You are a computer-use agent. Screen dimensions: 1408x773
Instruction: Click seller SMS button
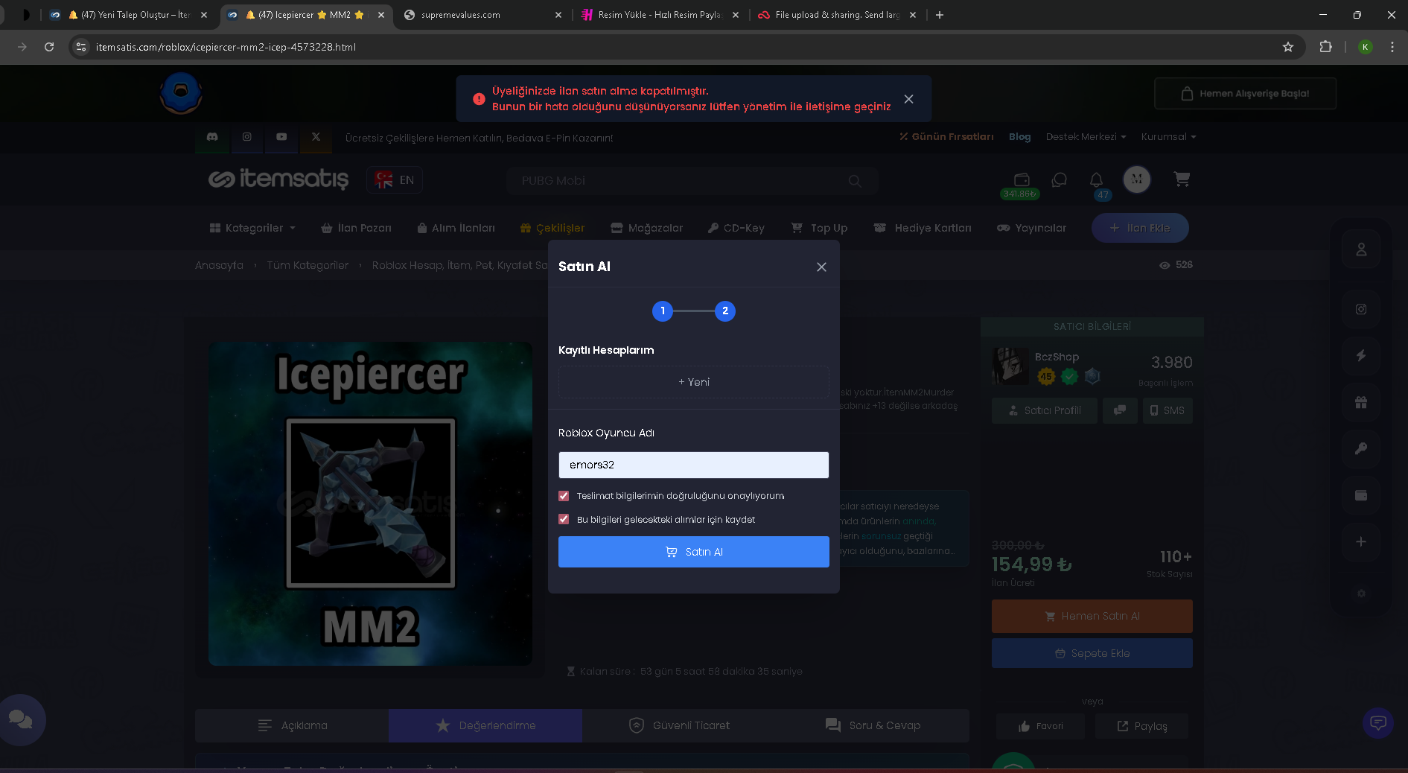point(1168,410)
